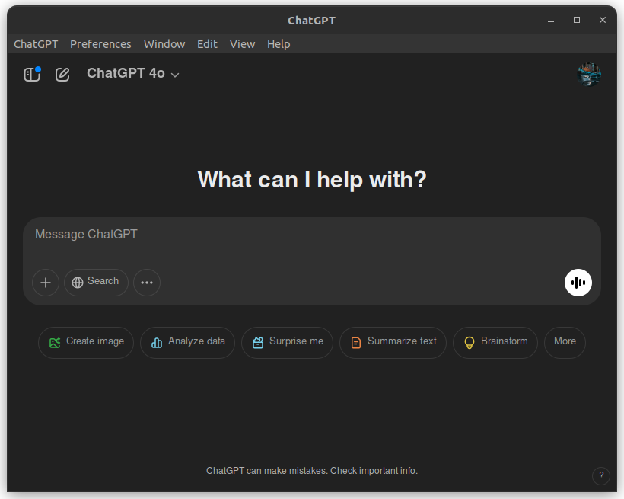Maximize the ChatGPT window
This screenshot has width=624, height=499.
coord(577,20)
